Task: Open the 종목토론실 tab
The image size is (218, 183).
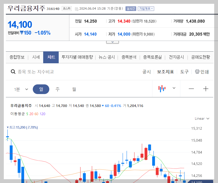Action: point(152,57)
